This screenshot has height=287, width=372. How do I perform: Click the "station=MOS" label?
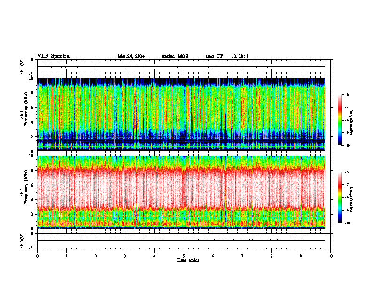[x=175, y=56]
